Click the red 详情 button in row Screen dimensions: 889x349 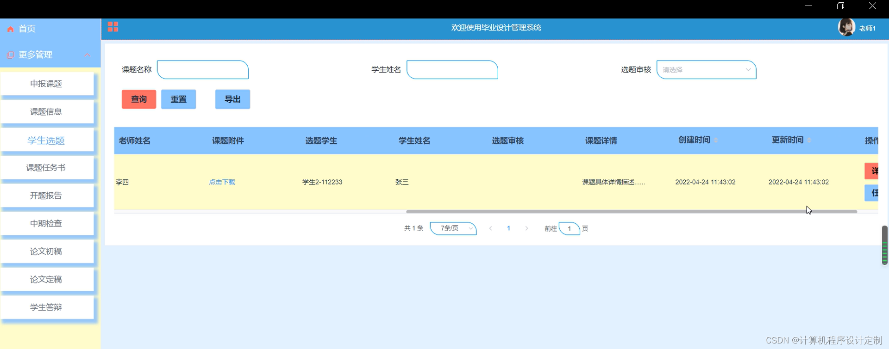871,171
